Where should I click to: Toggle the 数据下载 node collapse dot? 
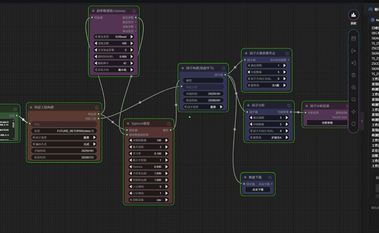245,177
